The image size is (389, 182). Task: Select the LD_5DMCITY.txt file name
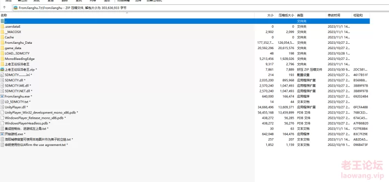[18, 102]
